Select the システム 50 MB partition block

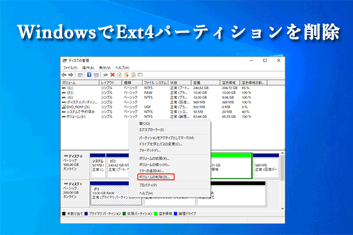point(98,164)
